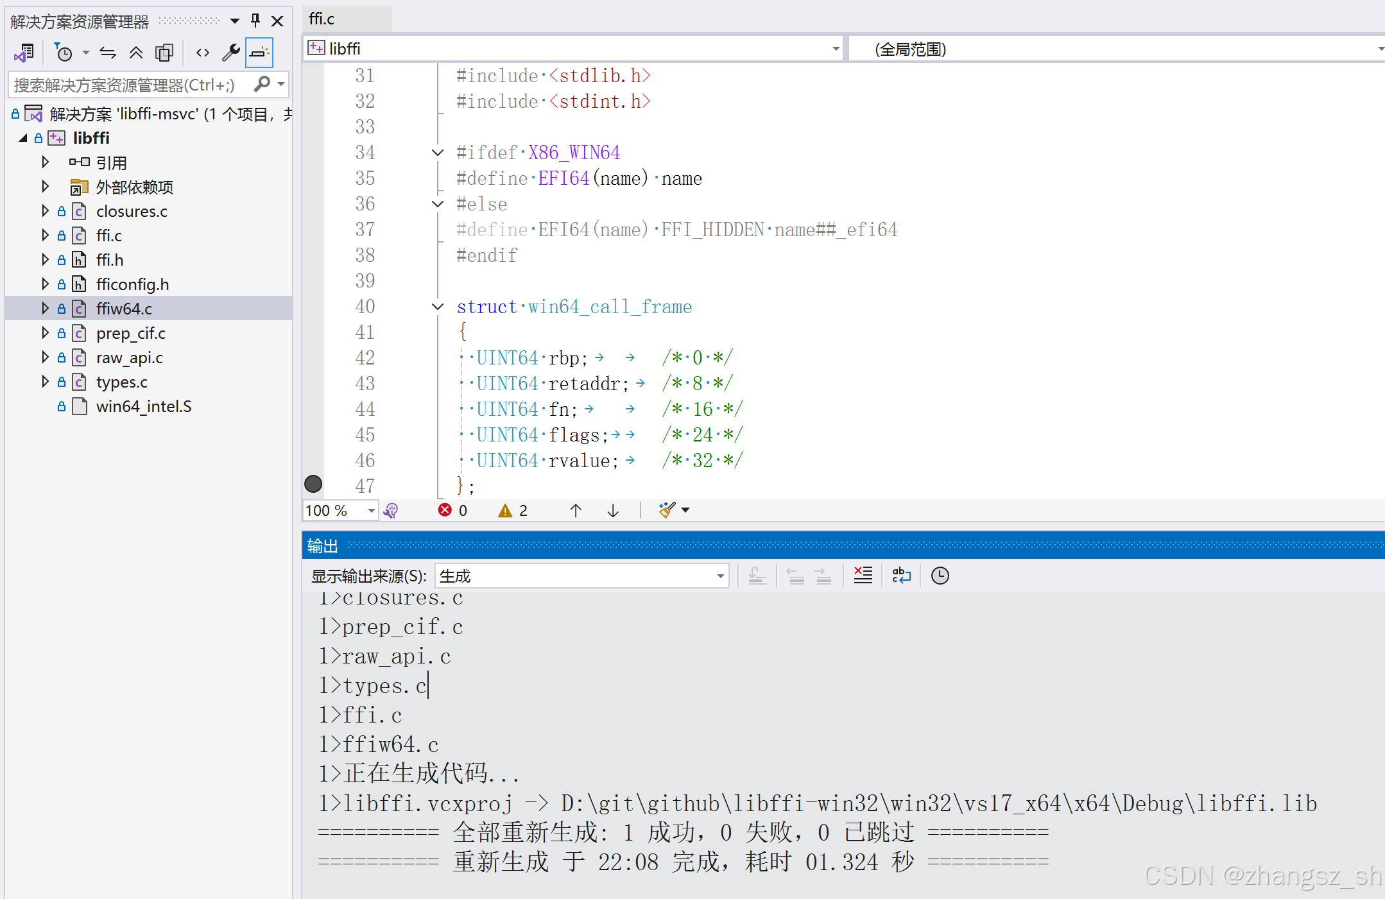Select types.c in Solution Explorer
The image size is (1385, 899).
point(122,382)
